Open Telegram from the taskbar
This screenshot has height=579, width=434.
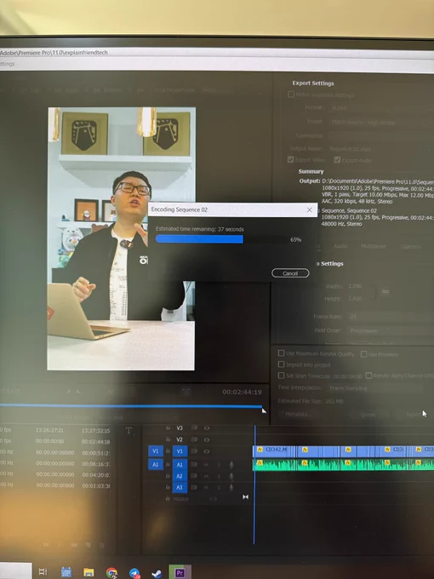click(134, 573)
